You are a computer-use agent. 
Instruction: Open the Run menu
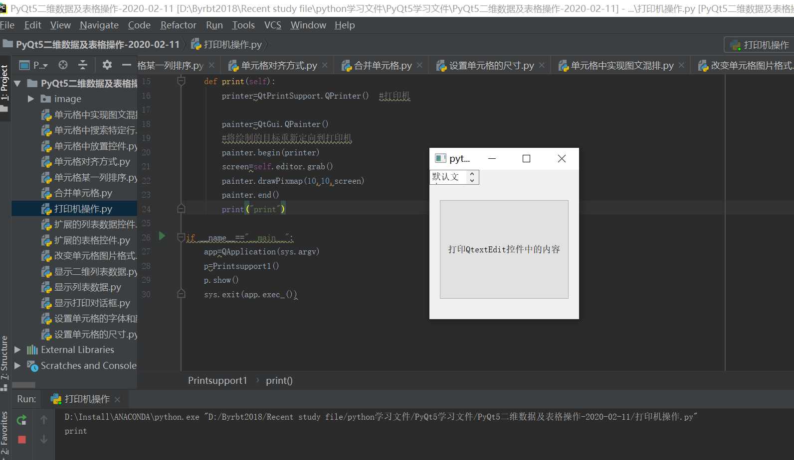[214, 25]
